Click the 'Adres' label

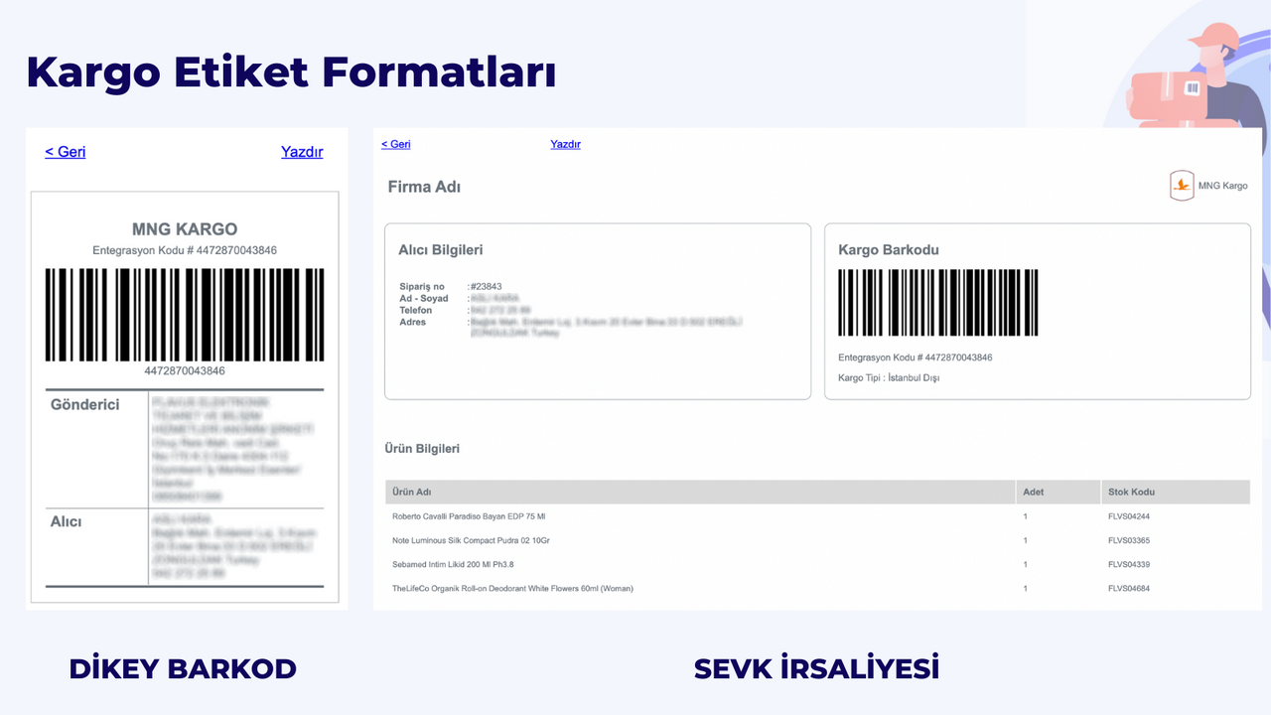pos(412,323)
